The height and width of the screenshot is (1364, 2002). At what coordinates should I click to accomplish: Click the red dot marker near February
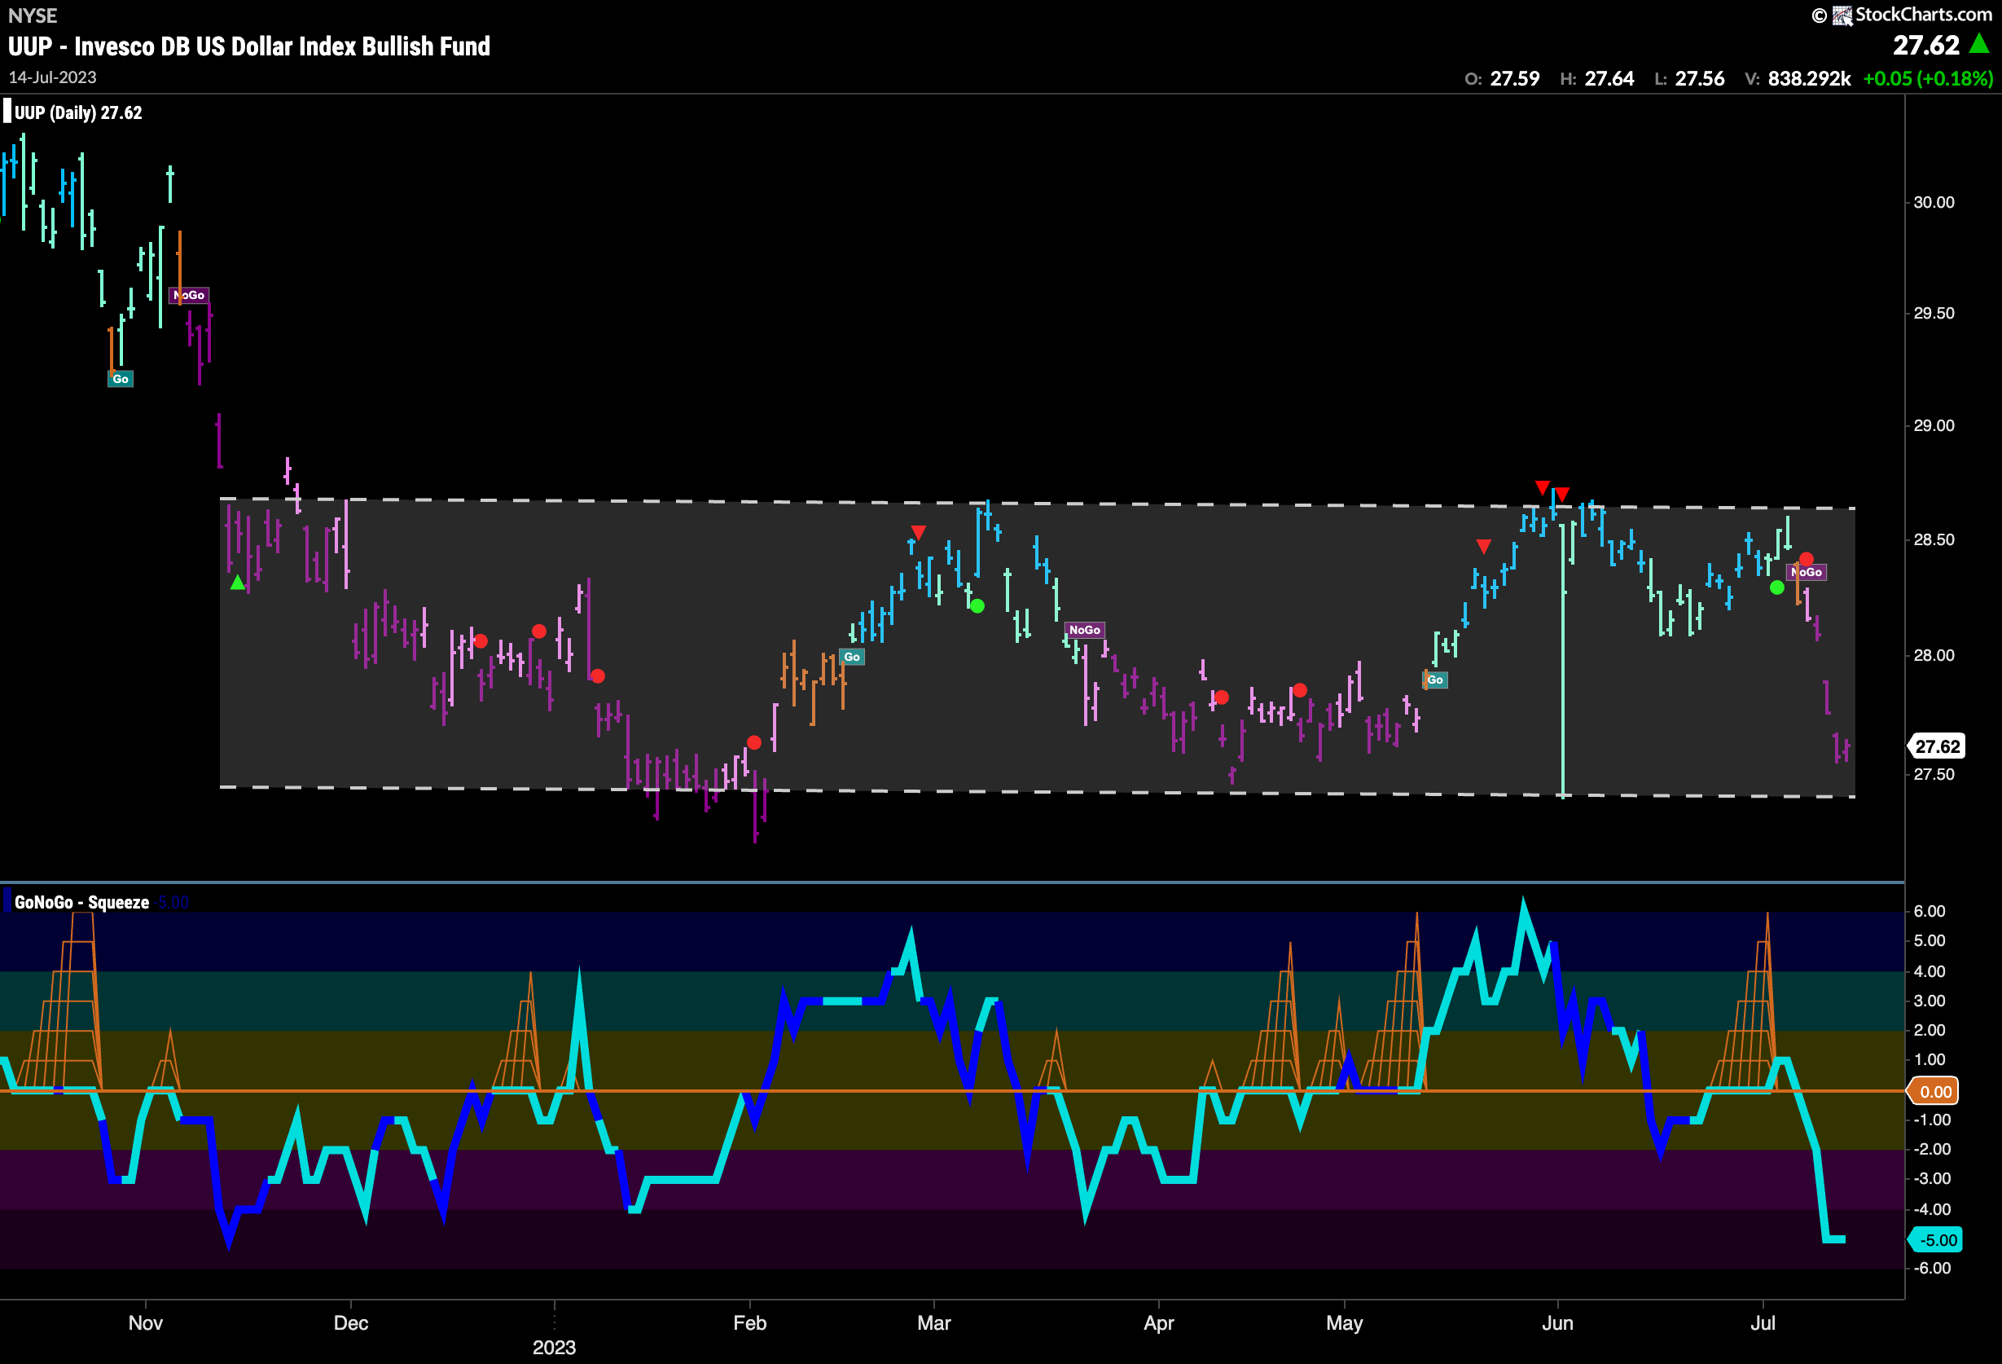coord(753,741)
